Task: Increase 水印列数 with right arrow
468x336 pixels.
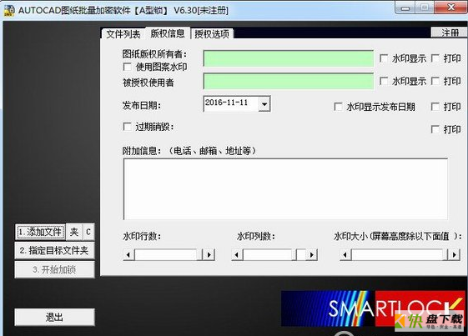Action: (x=312, y=255)
